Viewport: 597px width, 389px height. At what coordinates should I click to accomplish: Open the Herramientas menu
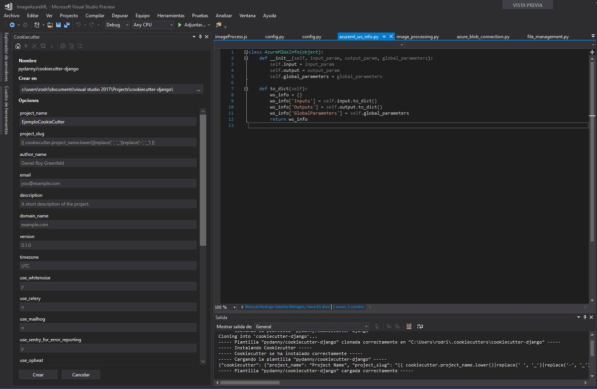(x=171, y=15)
